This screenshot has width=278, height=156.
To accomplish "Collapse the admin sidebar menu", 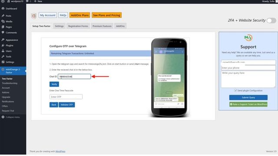I will [x=10, y=117].
